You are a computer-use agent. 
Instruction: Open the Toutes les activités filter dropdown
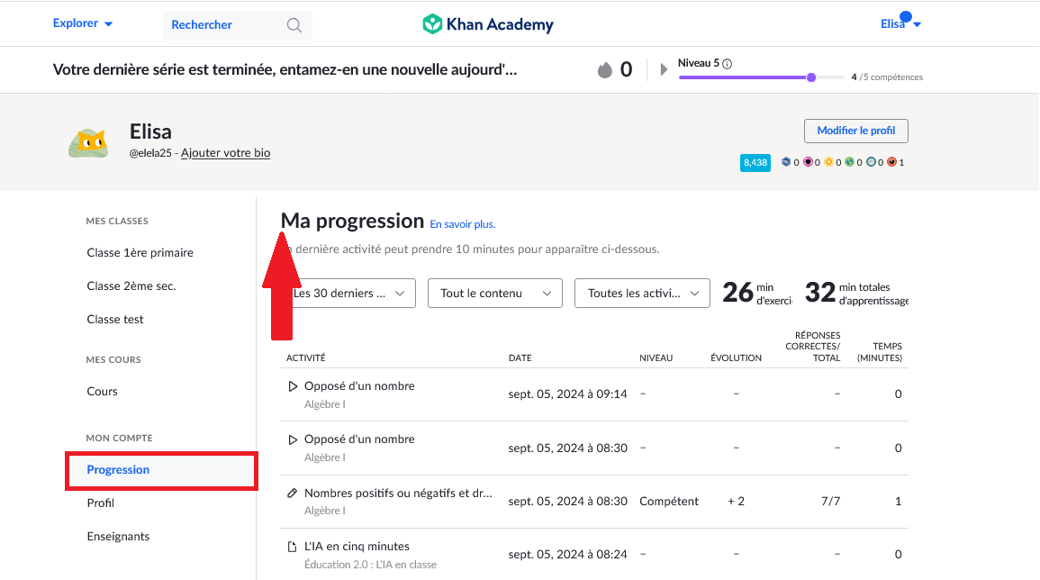point(642,294)
